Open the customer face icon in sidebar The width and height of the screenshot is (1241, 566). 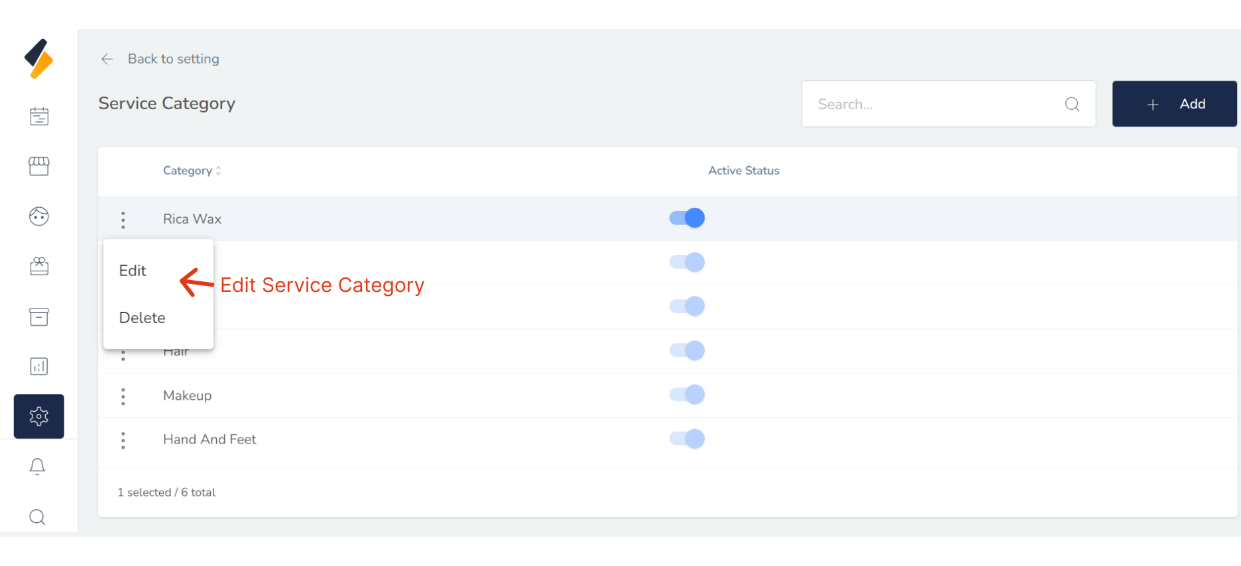(39, 216)
